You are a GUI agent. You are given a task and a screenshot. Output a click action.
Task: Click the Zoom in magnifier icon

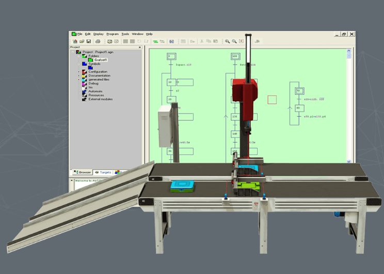[x=227, y=41]
